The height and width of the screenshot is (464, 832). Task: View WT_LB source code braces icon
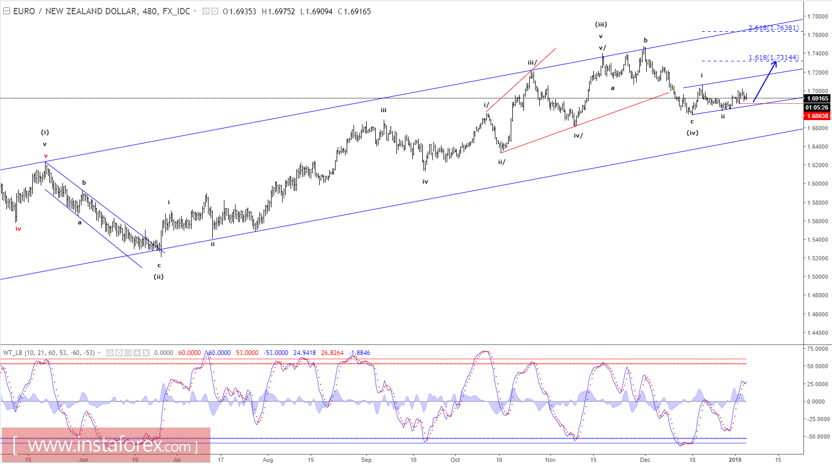coord(128,353)
